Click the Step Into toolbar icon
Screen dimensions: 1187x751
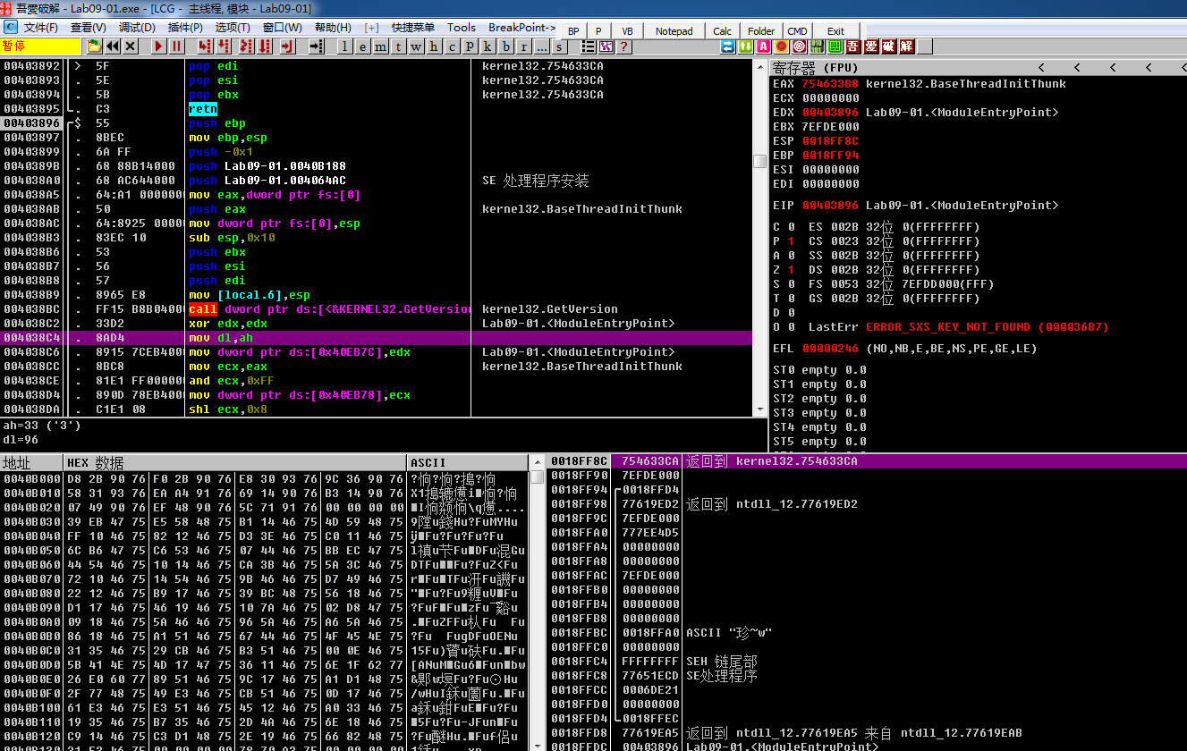click(x=205, y=46)
